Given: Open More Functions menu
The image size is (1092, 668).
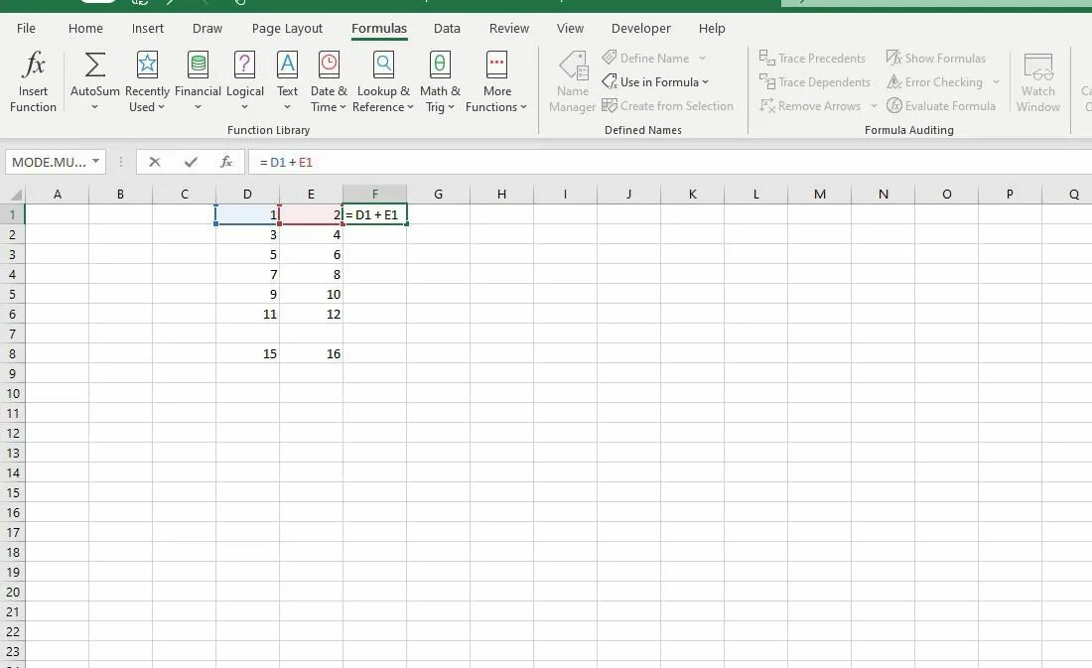Looking at the screenshot, I should coord(496,81).
